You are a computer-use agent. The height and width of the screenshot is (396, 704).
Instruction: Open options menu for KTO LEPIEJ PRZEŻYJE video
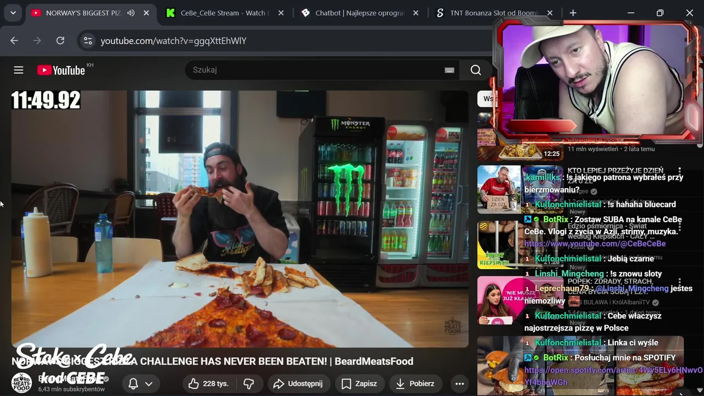click(x=680, y=172)
